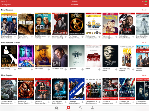
Task: Add Zoolander Double Feature plus icon
Action: point(83,102)
